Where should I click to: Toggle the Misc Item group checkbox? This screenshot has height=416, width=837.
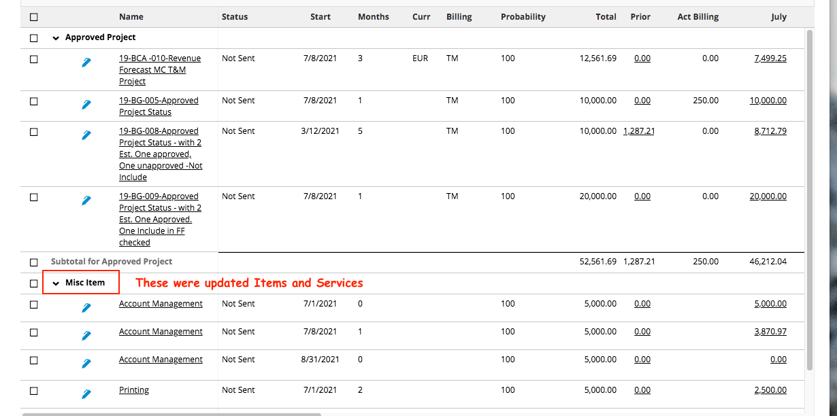[34, 284]
